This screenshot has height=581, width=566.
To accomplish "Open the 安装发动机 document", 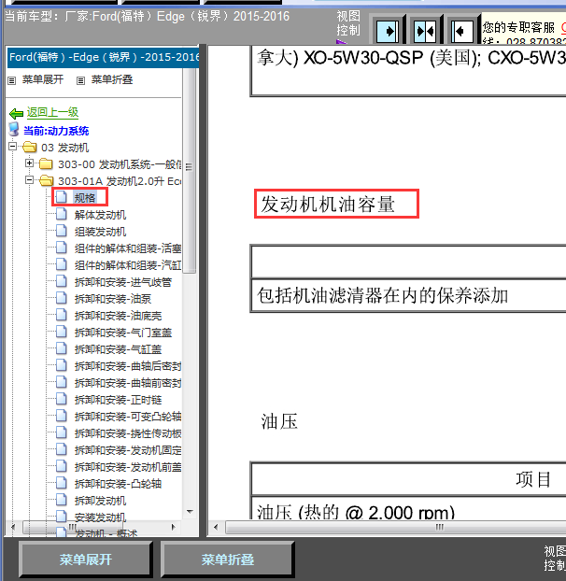I will point(100,517).
